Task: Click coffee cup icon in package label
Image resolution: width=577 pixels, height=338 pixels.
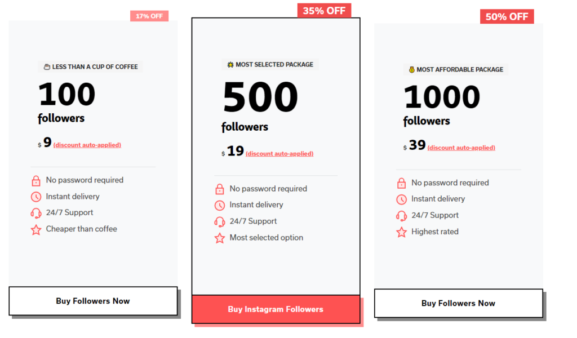Action: pos(47,67)
